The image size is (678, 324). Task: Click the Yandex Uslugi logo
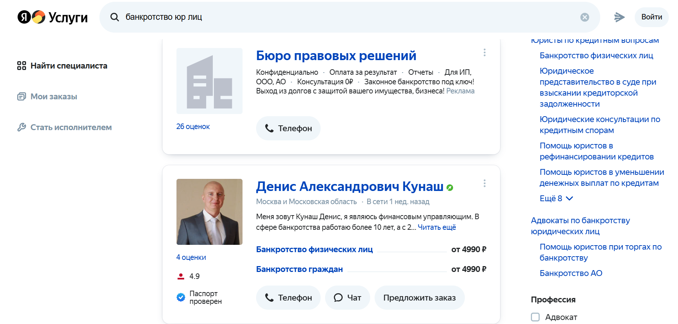[x=52, y=17]
